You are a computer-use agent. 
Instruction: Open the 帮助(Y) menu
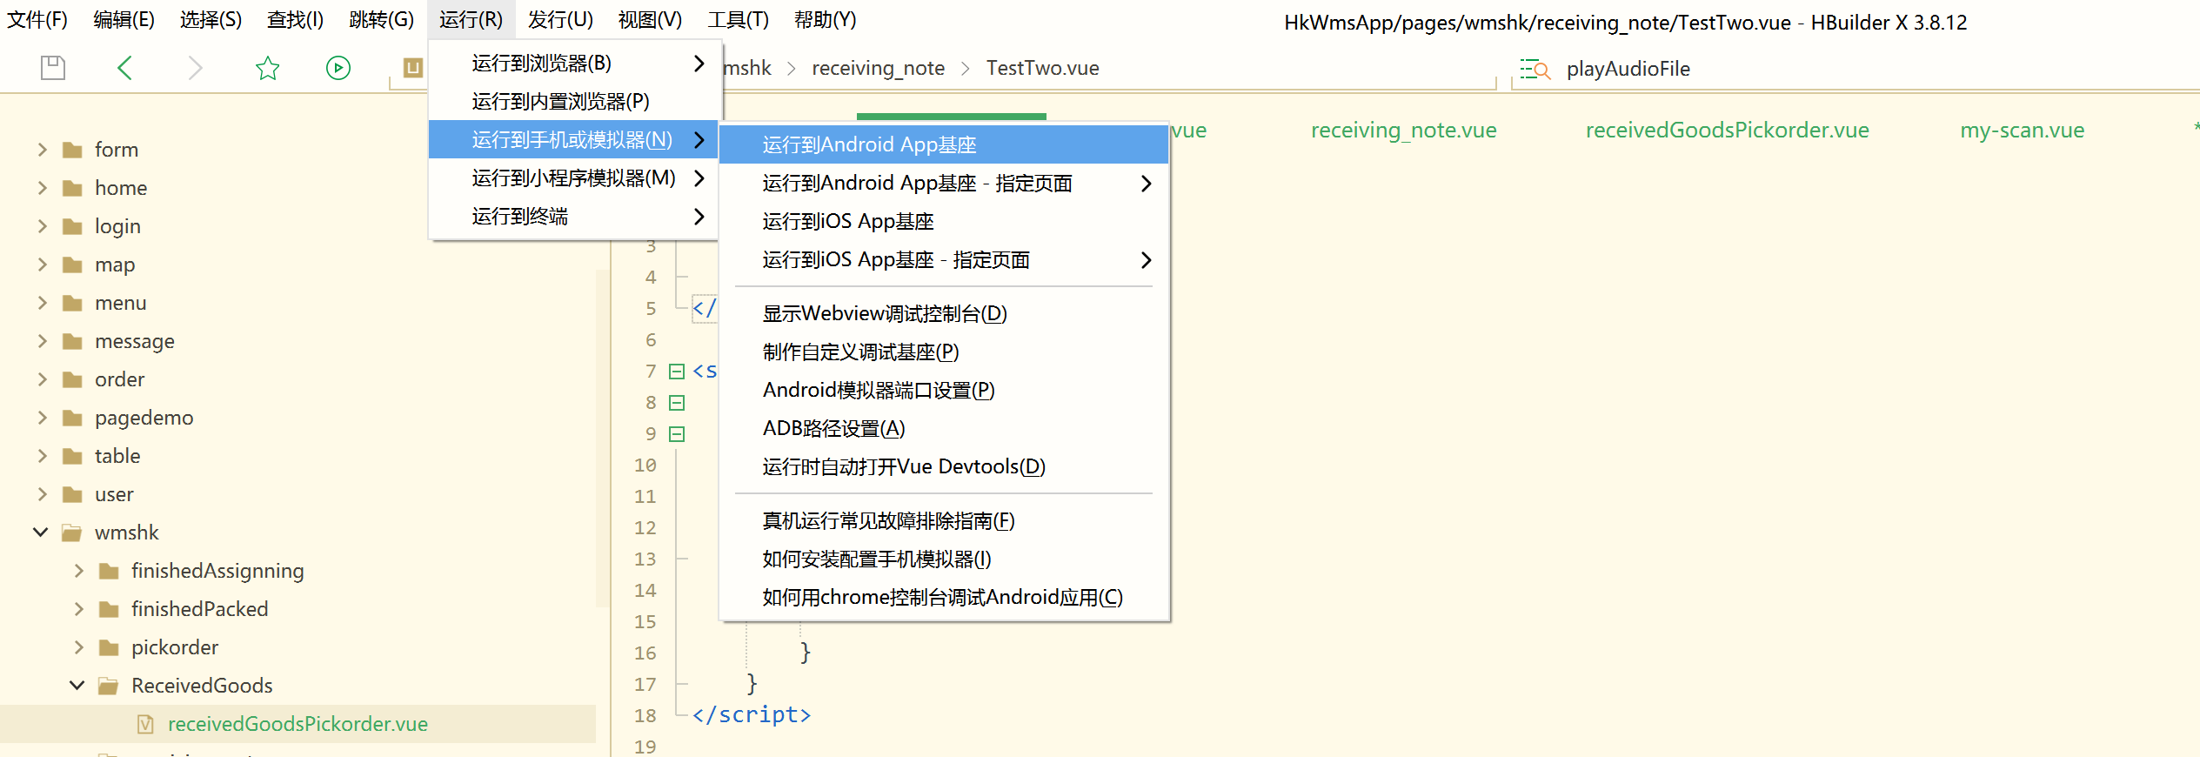(x=826, y=20)
